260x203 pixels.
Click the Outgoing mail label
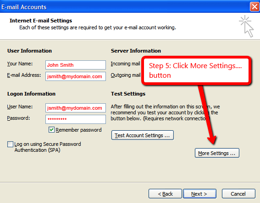(x=126, y=75)
